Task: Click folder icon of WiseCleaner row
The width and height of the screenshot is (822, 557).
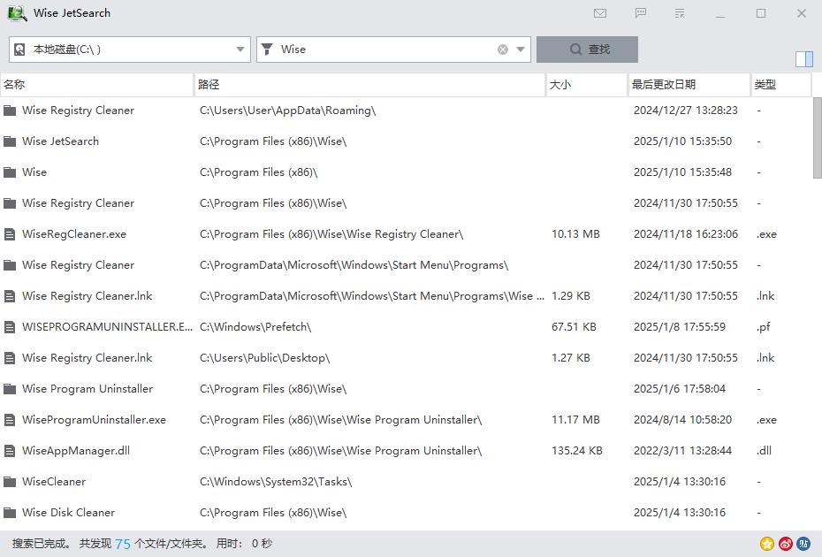Action: (10, 482)
